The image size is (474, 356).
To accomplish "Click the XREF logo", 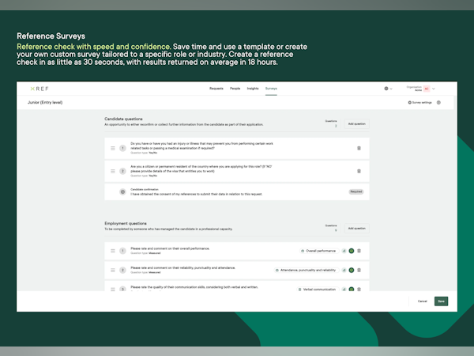I will (39, 89).
